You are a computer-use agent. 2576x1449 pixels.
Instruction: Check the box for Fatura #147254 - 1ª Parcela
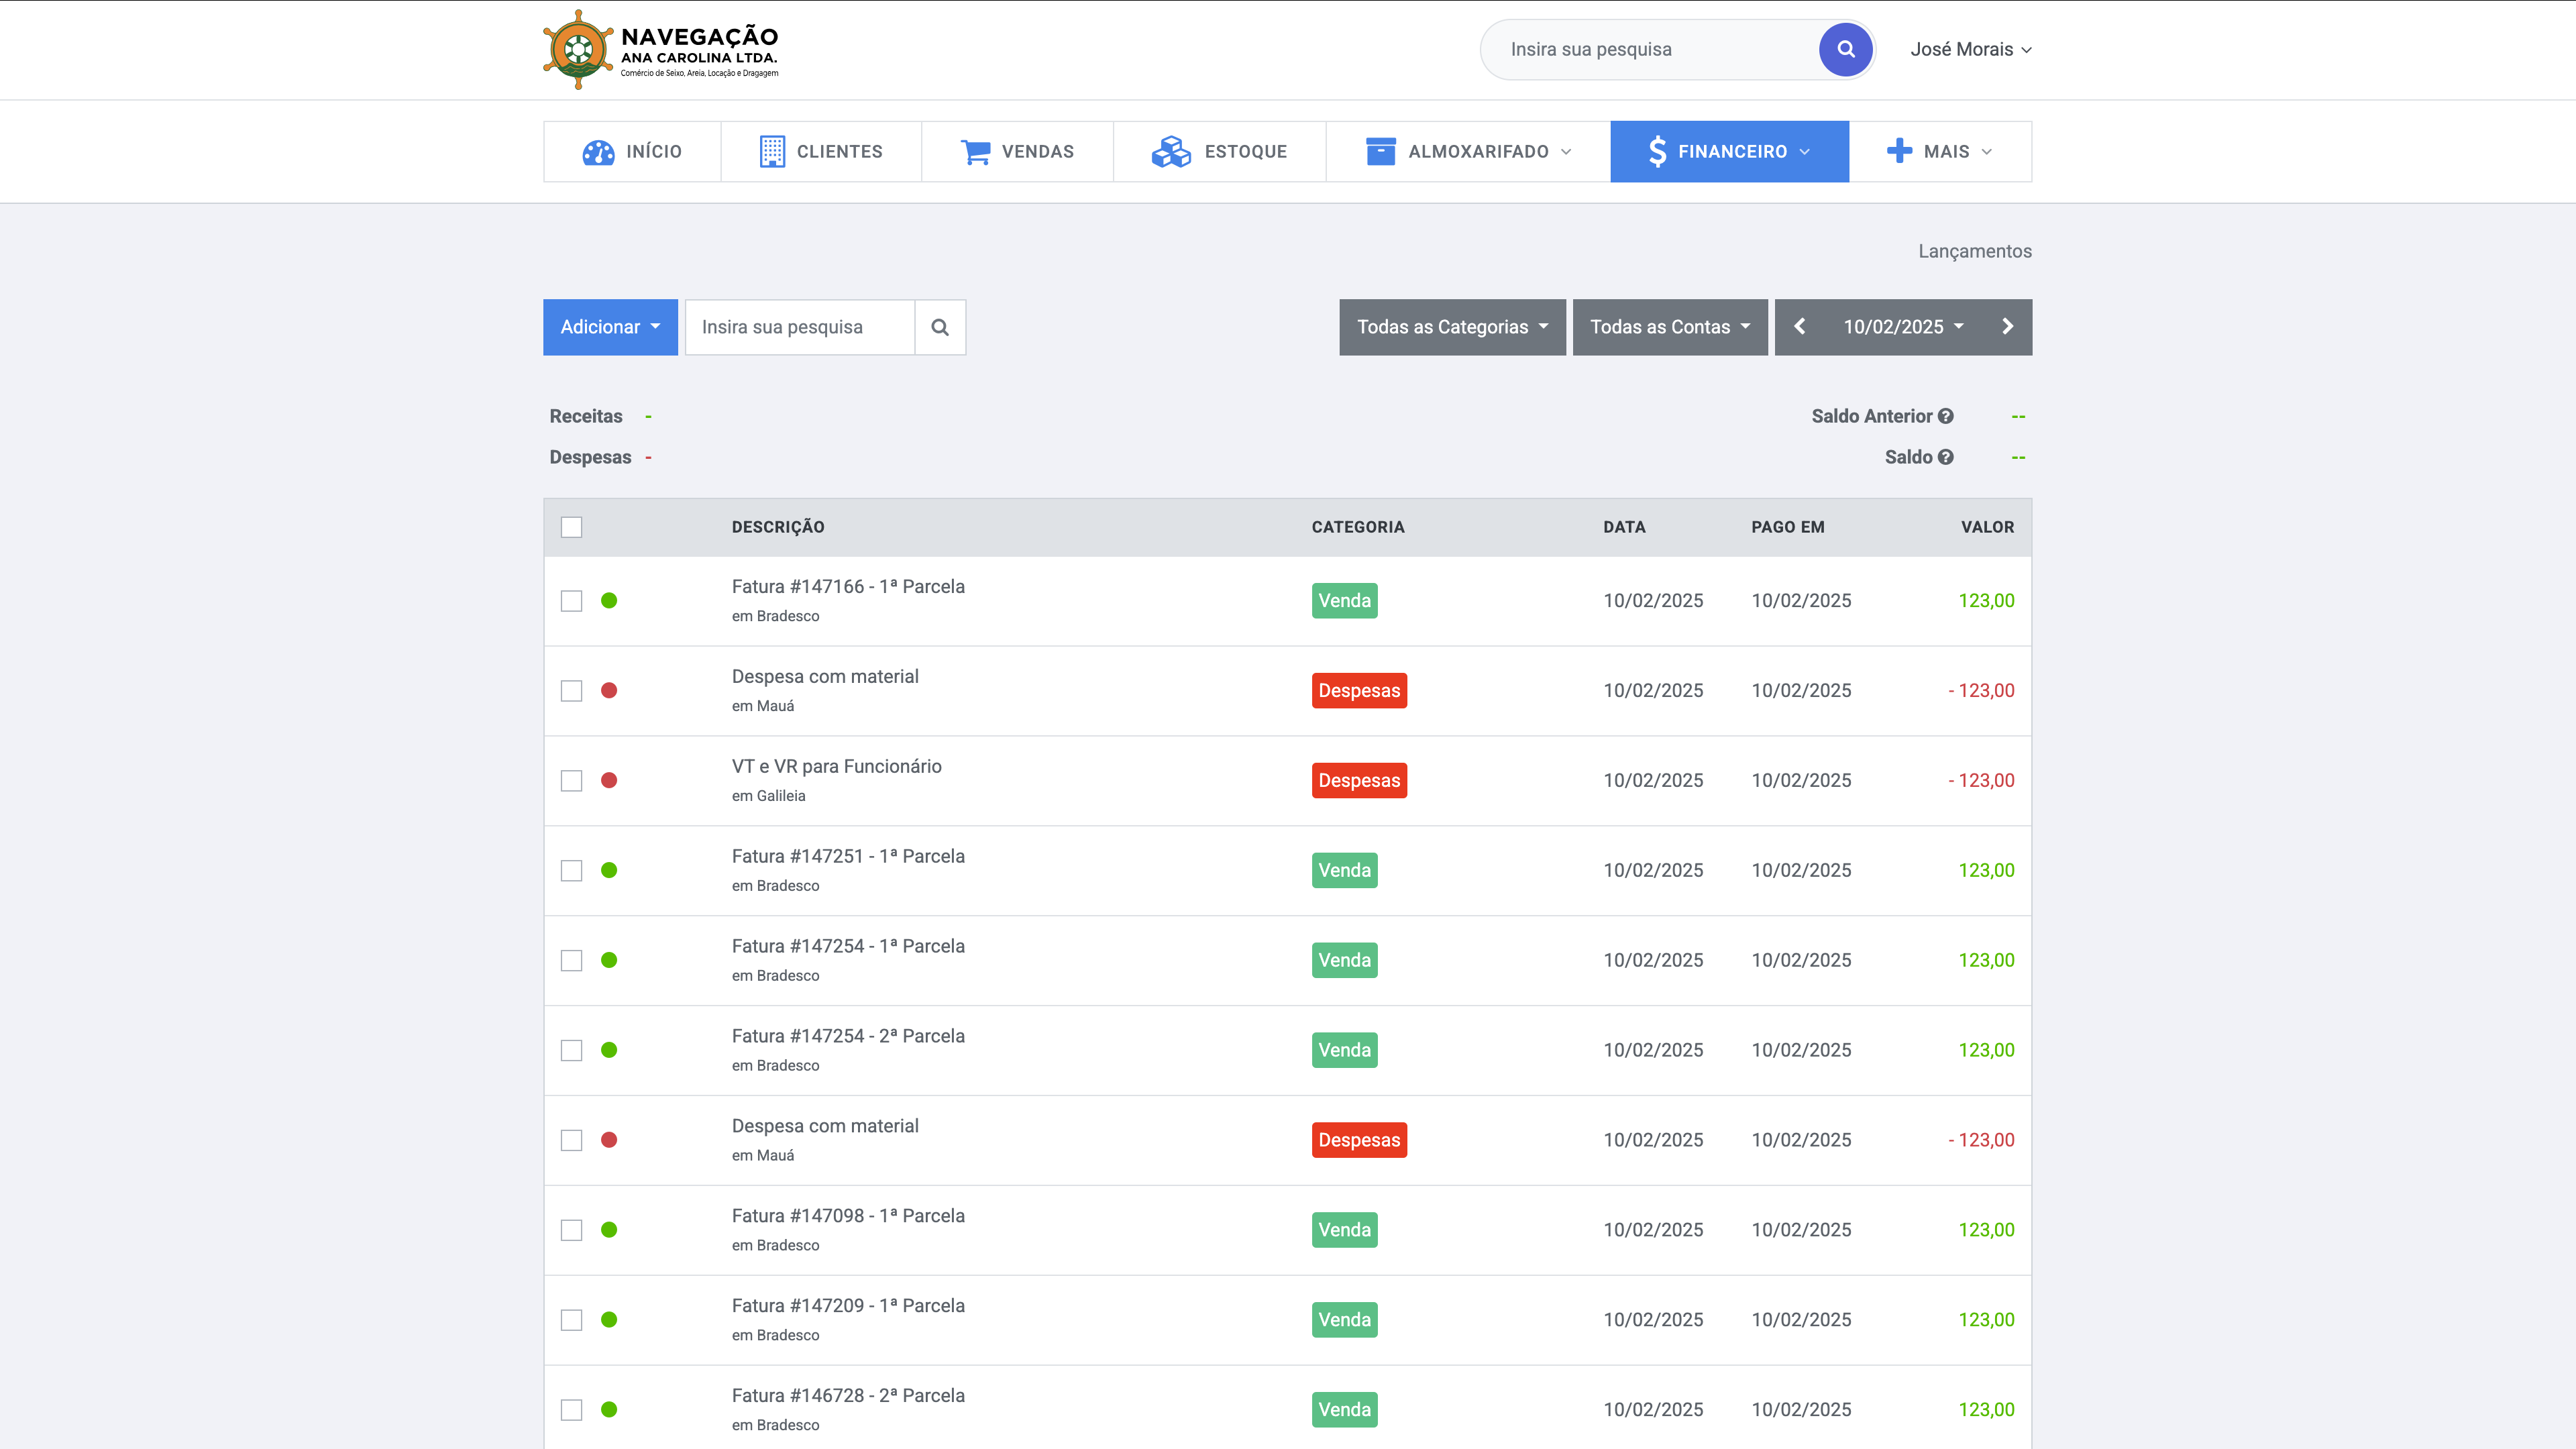(571, 961)
